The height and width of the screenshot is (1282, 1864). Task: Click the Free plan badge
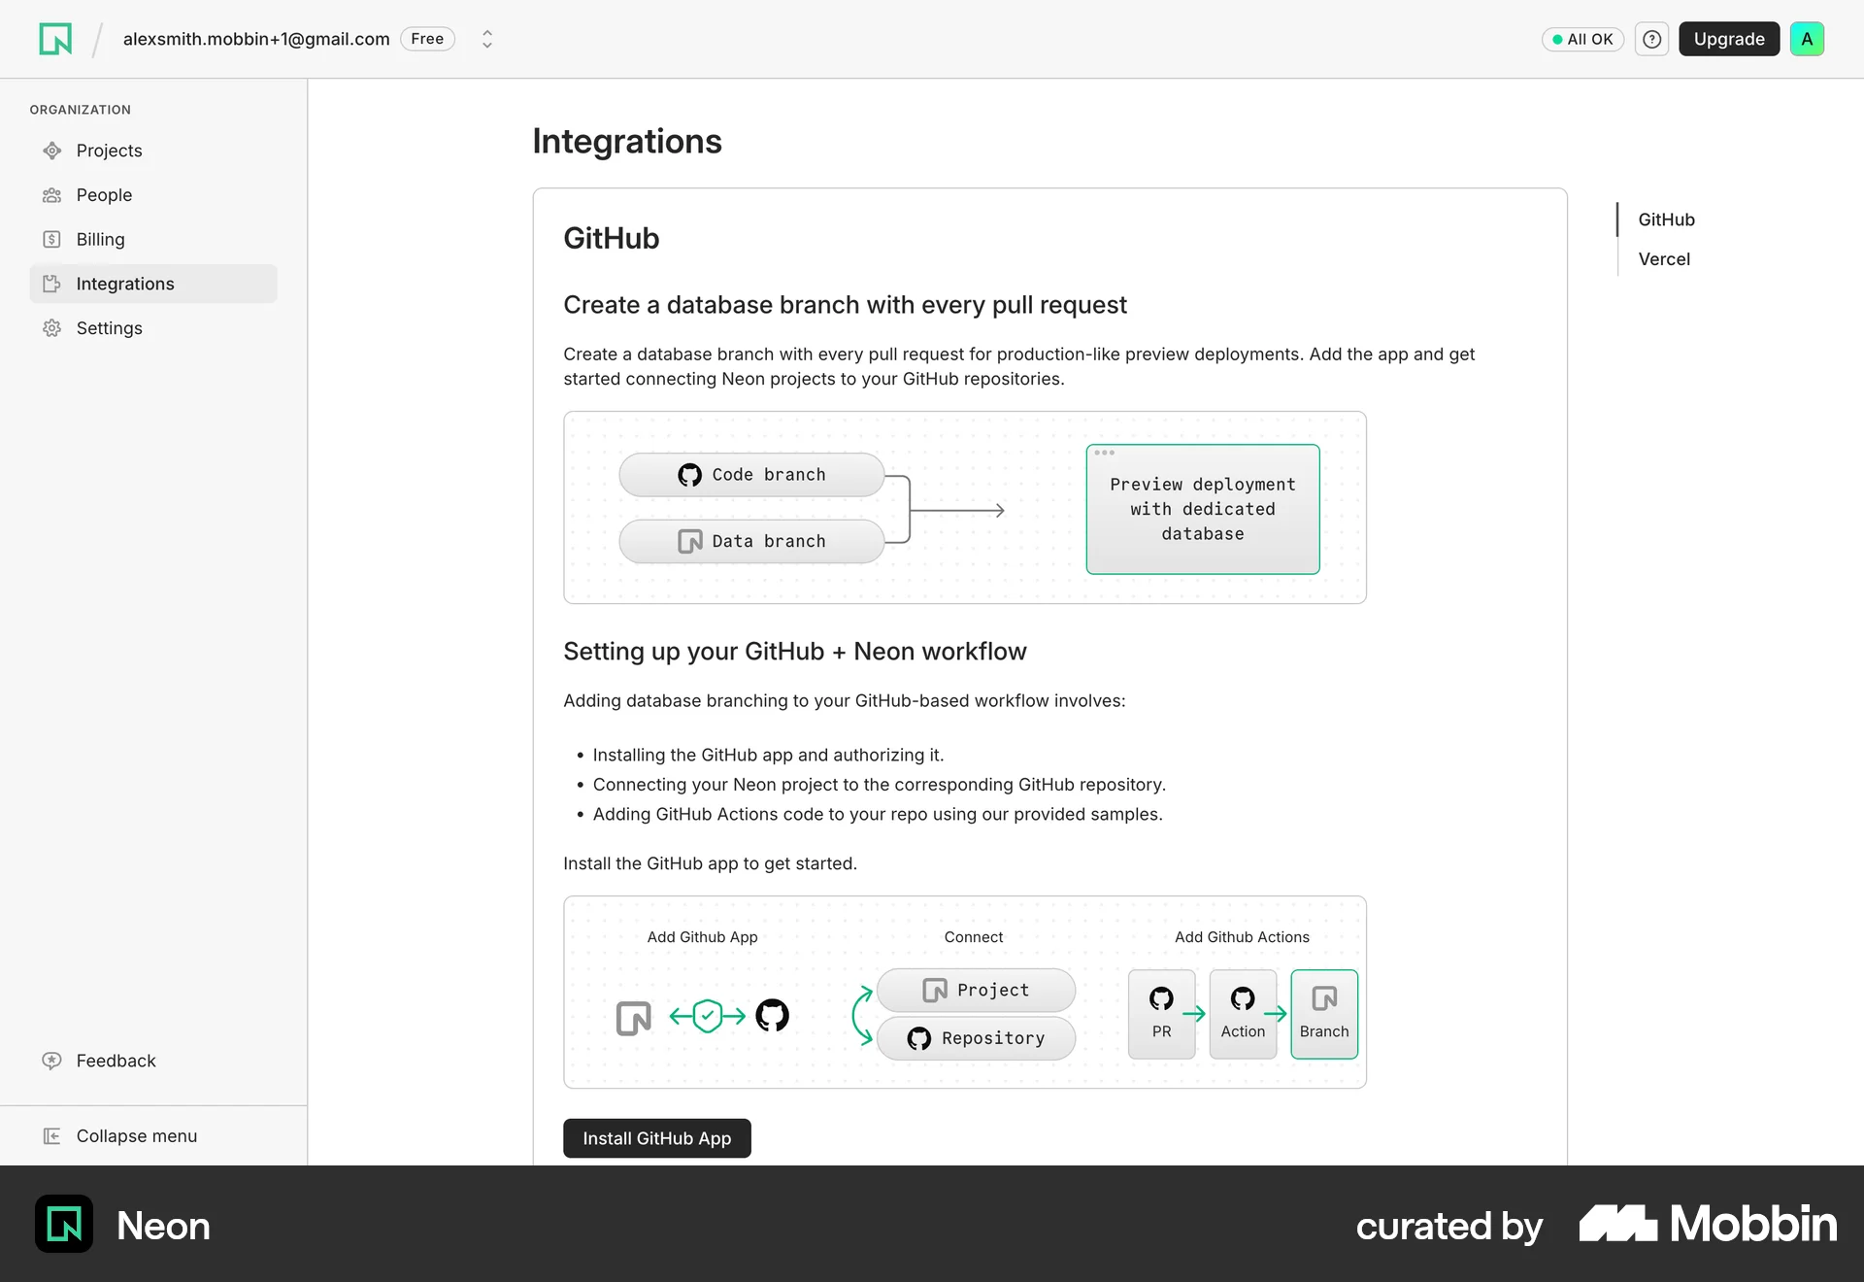[427, 39]
